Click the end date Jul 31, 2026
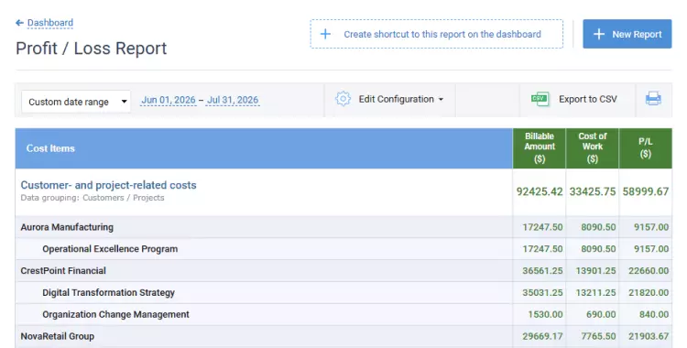Screen dimensions: 687x348 (x=233, y=100)
